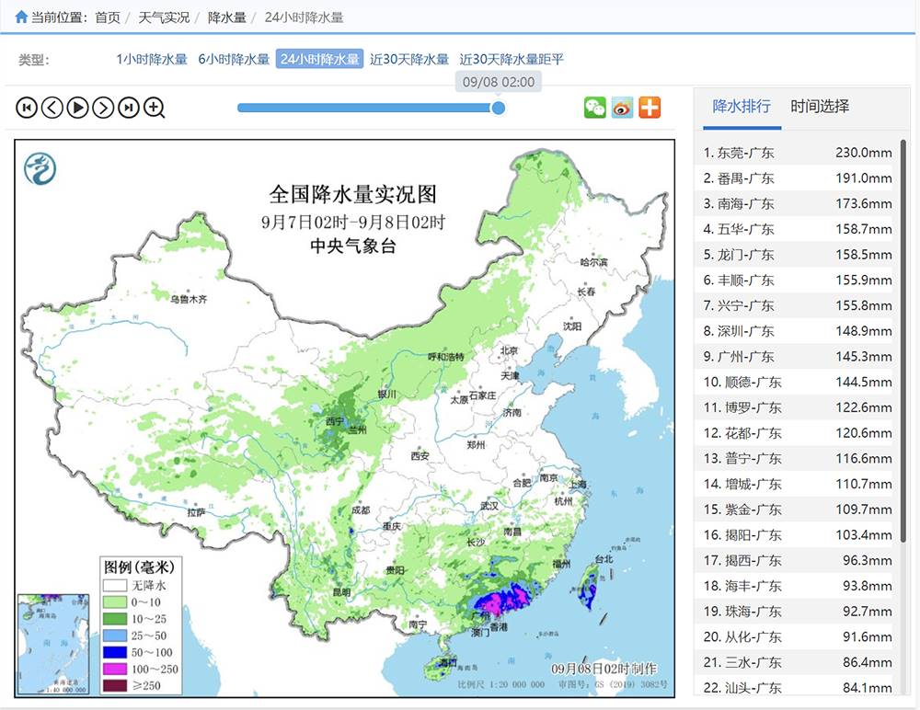The width and height of the screenshot is (920, 710).
Task: Switch to the 时间选择 tab
Action: [820, 106]
